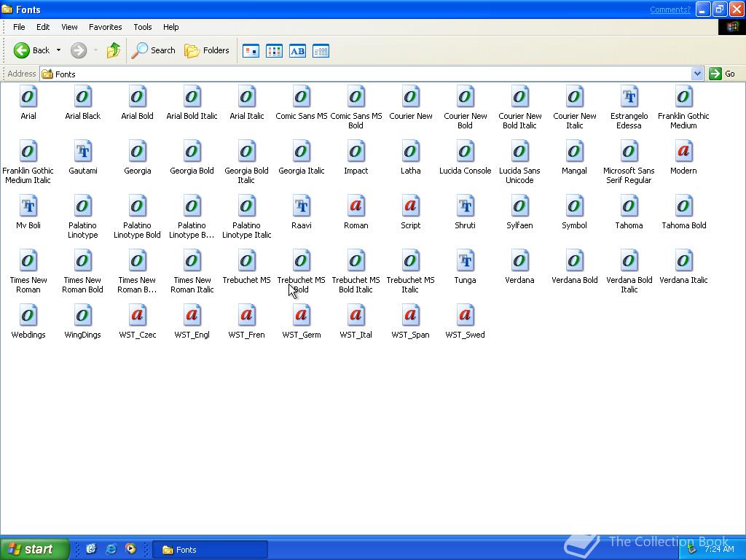The width and height of the screenshot is (746, 560).
Task: Click the Georgia Bold Italic font
Action: 246,152
